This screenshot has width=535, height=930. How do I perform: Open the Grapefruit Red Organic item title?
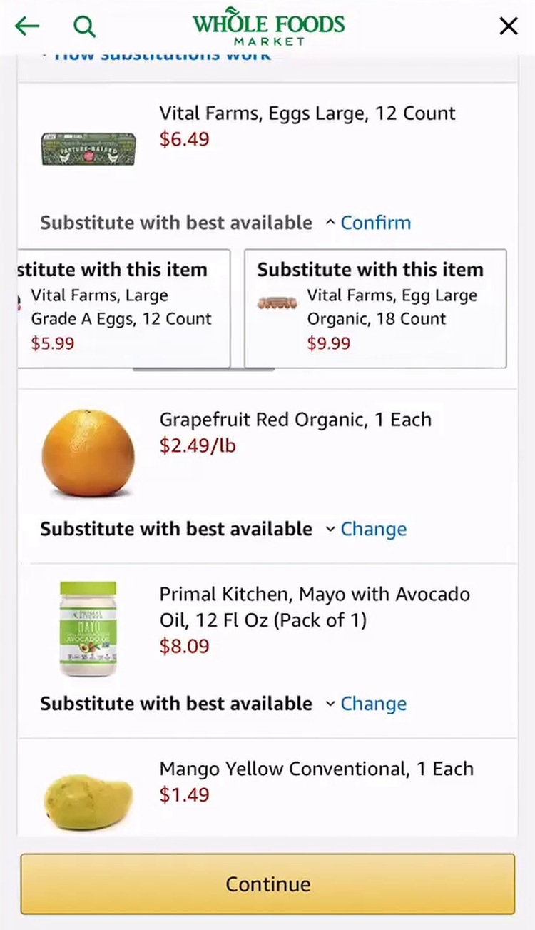[x=295, y=419]
